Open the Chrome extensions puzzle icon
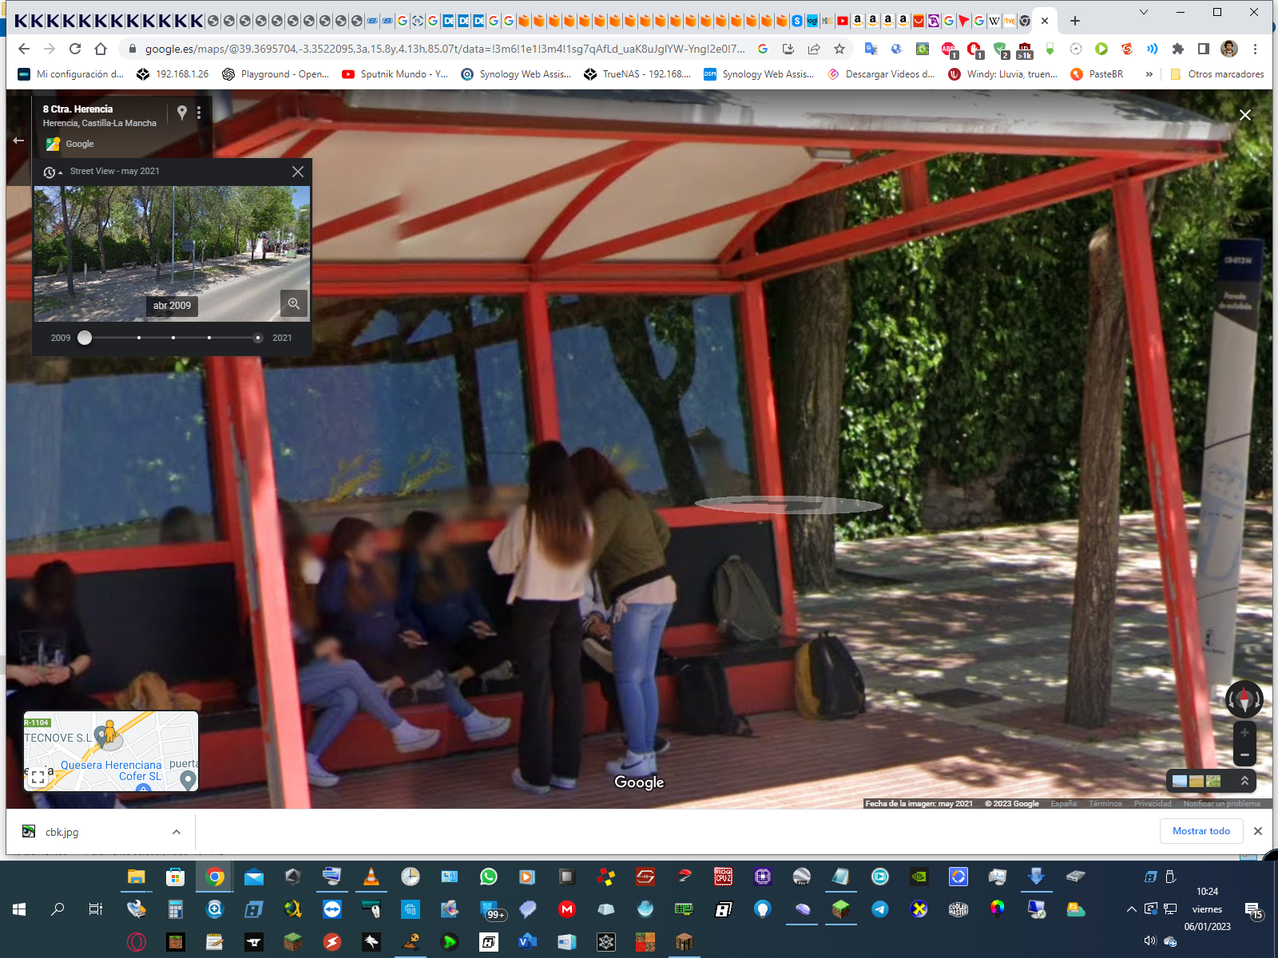Screen dimensions: 1278x958 (1177, 49)
